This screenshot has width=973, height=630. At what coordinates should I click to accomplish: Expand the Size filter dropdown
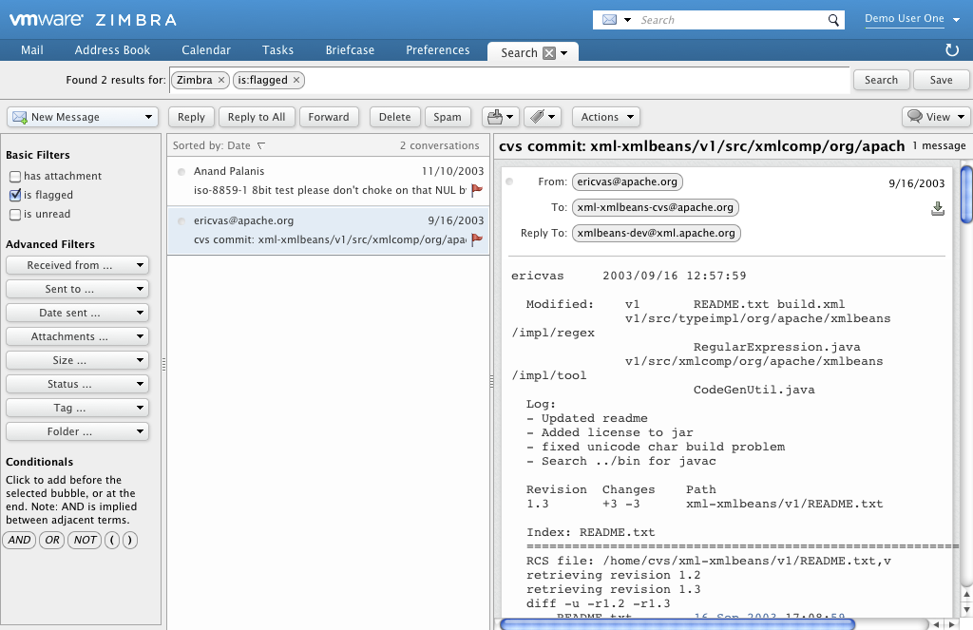tap(78, 361)
